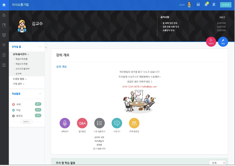The height and width of the screenshot is (166, 235).
Task: Start the red 레코더 recorder button
Action: [x=211, y=41]
